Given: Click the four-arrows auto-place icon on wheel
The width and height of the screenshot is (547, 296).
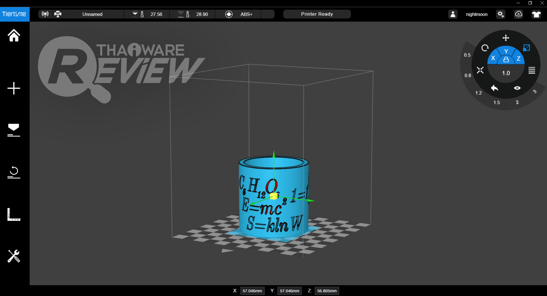Looking at the screenshot, I should coord(480,70).
